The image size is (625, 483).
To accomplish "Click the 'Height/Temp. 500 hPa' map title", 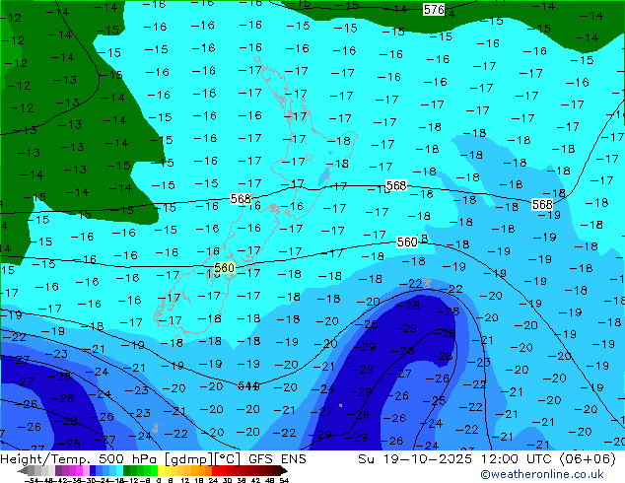I will 80,459.
